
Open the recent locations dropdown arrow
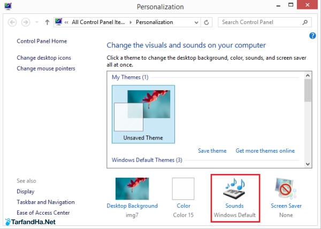(37, 22)
